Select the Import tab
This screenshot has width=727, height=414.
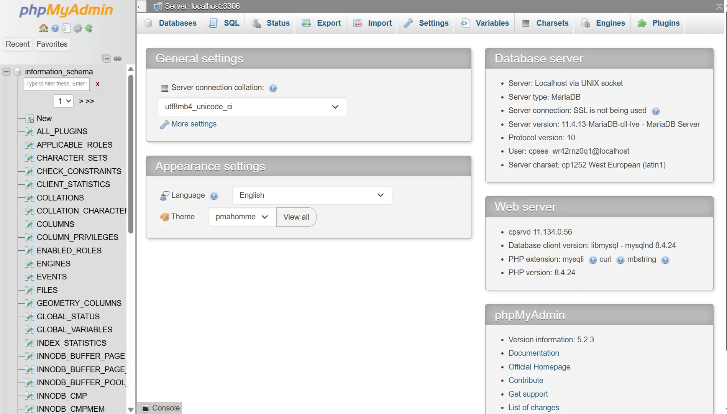point(372,23)
